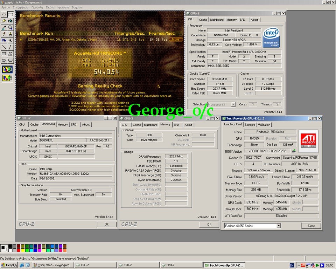The height and width of the screenshot is (269, 336).
Task: Open Sensors tab in GPU-Z
Action: (x=250, y=125)
